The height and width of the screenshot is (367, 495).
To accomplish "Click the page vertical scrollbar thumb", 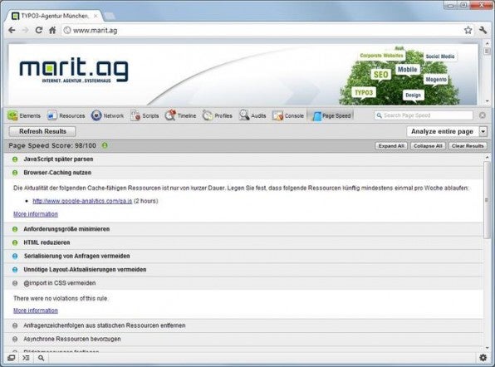I will tap(487, 51).
